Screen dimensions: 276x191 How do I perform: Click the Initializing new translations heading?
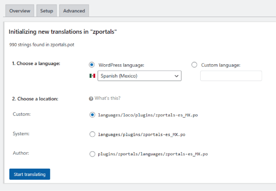tap(63, 32)
